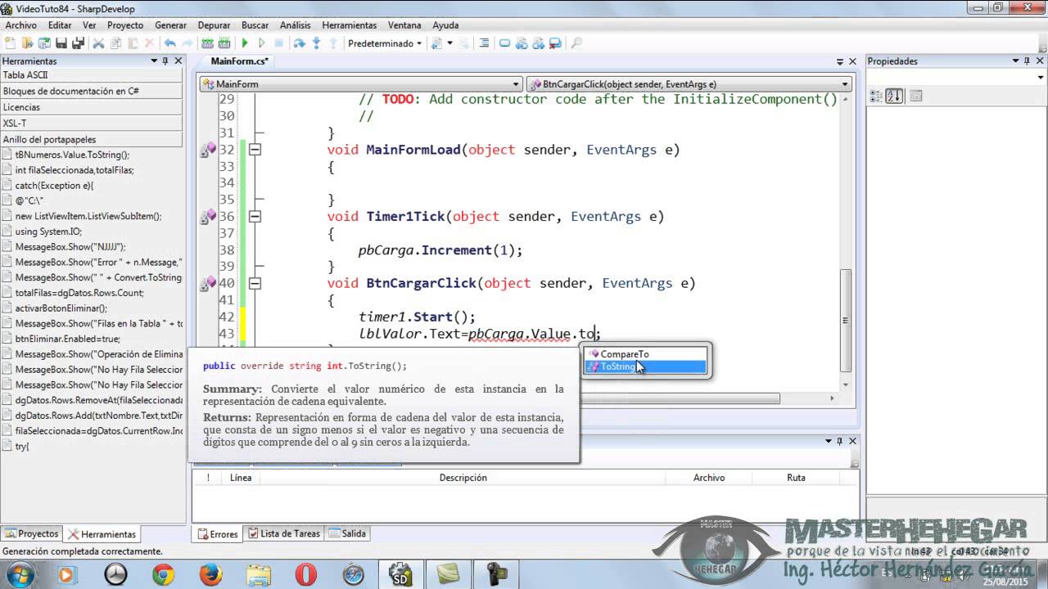
Task: Click the method icon beside line 32
Action: click(208, 150)
